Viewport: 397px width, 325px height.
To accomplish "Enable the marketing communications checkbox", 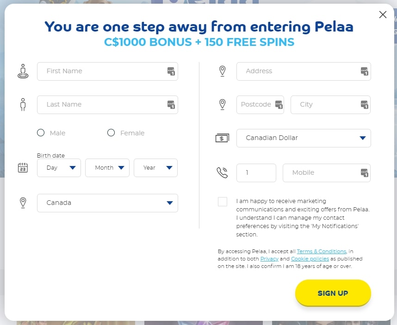I will (223, 201).
